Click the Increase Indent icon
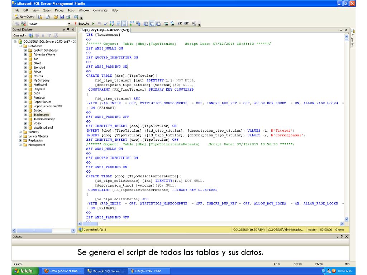367x275 pixels. click(x=186, y=24)
